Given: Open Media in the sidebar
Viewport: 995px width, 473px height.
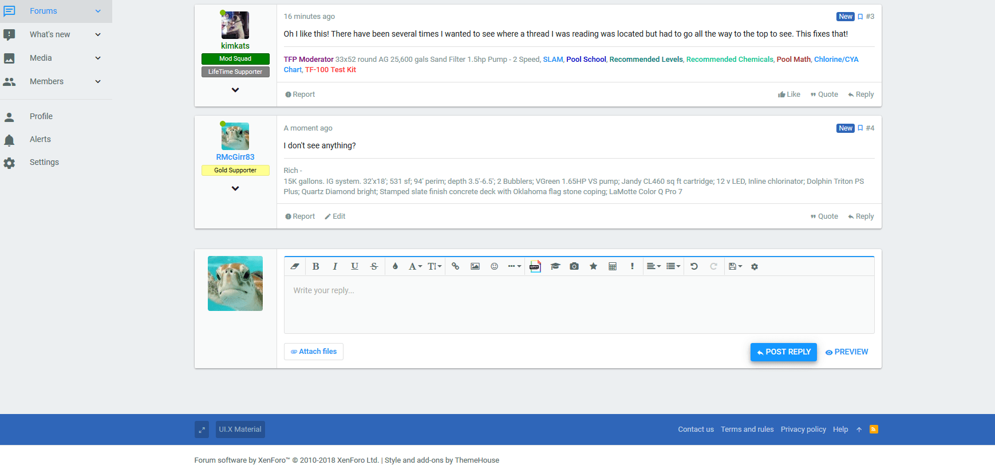Looking at the screenshot, I should (41, 58).
